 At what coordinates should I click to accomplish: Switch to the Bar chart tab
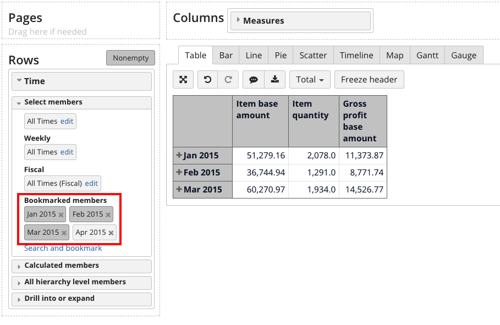226,56
